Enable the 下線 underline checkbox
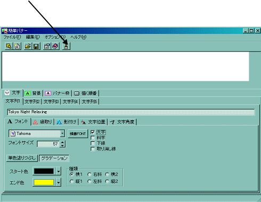 click(x=93, y=143)
